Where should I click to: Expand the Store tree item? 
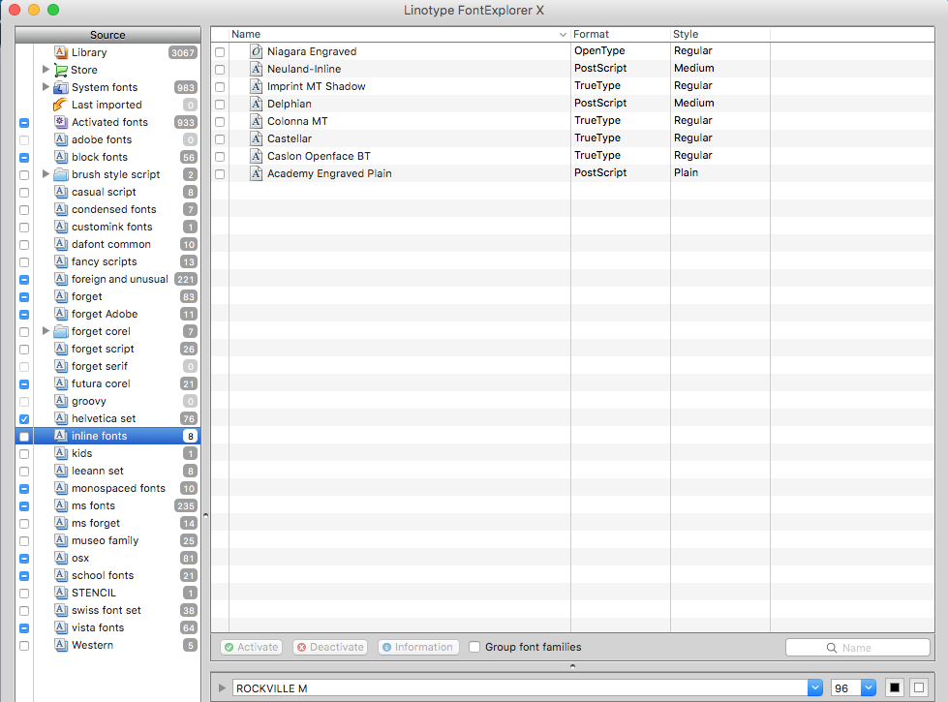pos(46,70)
